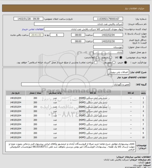Click the item name in row 9
The image size is (152, 168).
click(93, 133)
